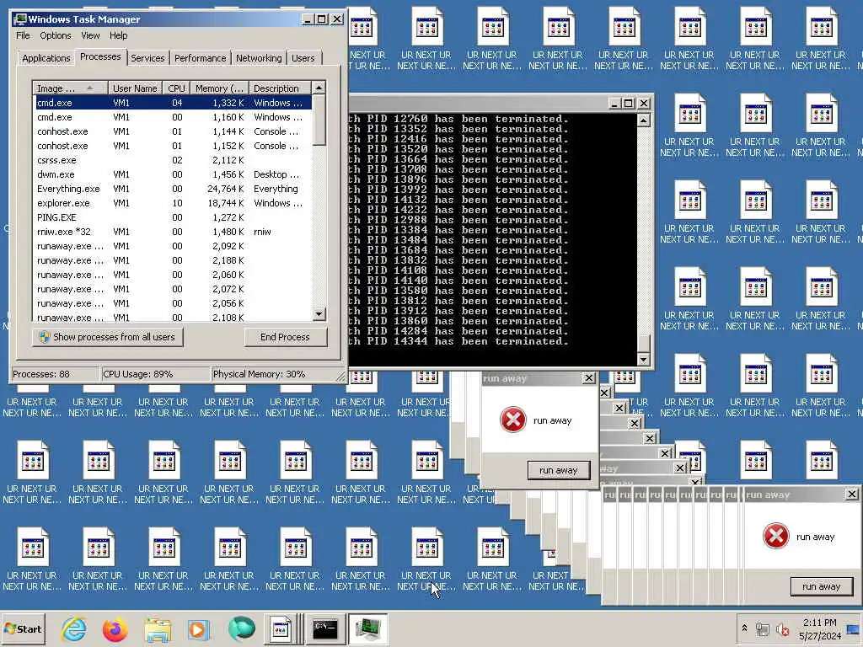The width and height of the screenshot is (863, 647).
Task: Switch to the command prompt taskbar button
Action: [324, 628]
